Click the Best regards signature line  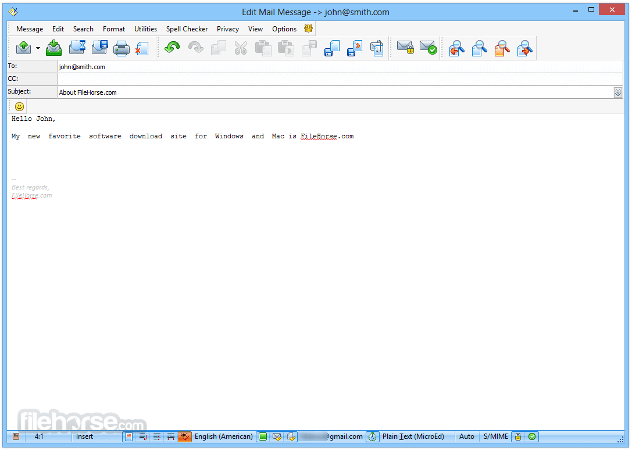[x=30, y=187]
